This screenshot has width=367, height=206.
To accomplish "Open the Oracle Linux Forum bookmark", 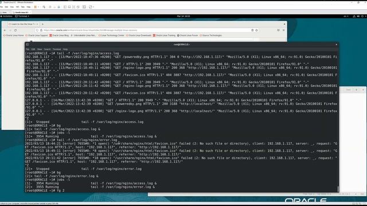I will (x=188, y=35).
